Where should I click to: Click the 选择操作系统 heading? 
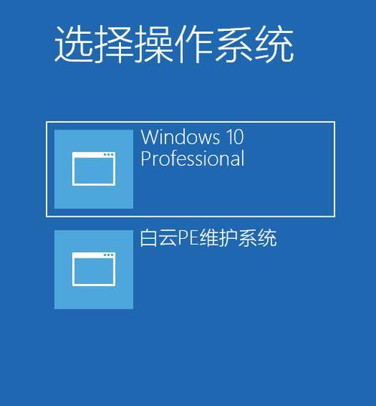point(174,44)
